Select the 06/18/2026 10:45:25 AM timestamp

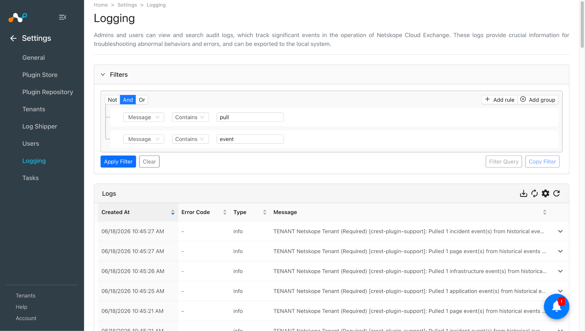pos(133,291)
